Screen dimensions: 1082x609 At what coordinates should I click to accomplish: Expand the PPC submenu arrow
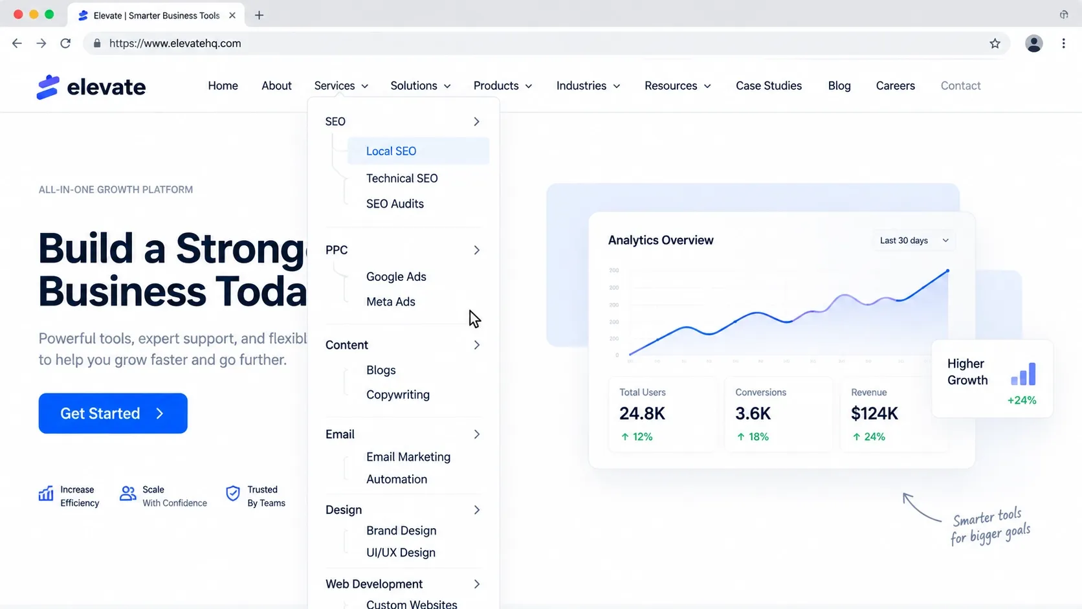coord(476,250)
